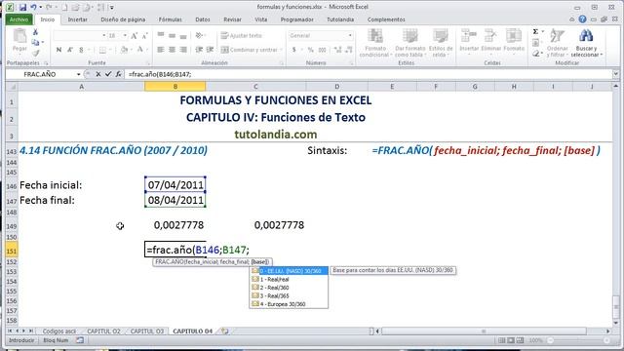This screenshot has height=351, width=624.
Task: Switch to CAPITUL 03 sheet tab
Action: pos(147,331)
